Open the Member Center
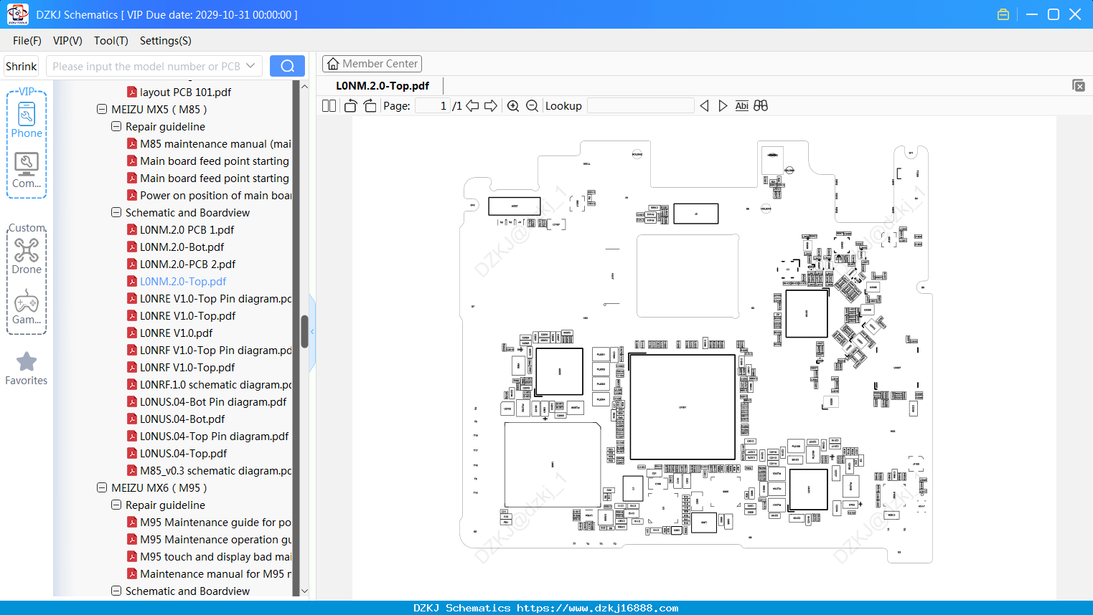The image size is (1093, 615). [372, 64]
